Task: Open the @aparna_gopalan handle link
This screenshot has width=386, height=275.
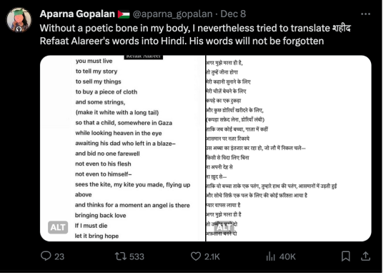Action: pos(174,14)
